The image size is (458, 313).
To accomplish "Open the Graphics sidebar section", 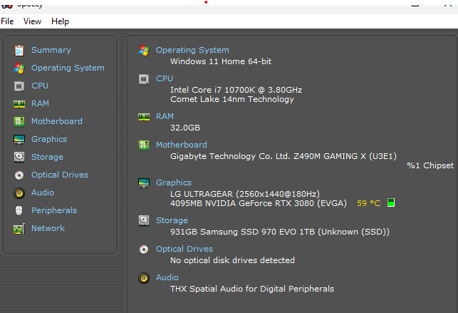I will pyautogui.click(x=49, y=139).
